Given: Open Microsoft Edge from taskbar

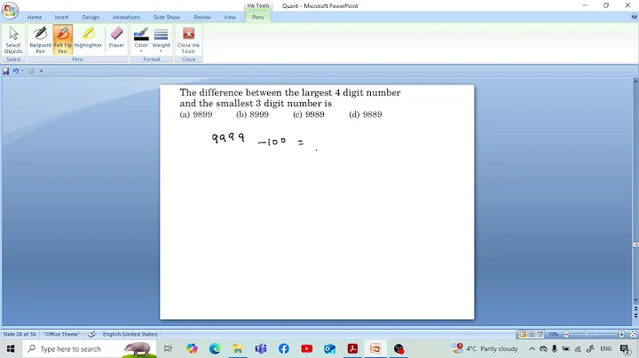Looking at the screenshot, I should (215, 348).
